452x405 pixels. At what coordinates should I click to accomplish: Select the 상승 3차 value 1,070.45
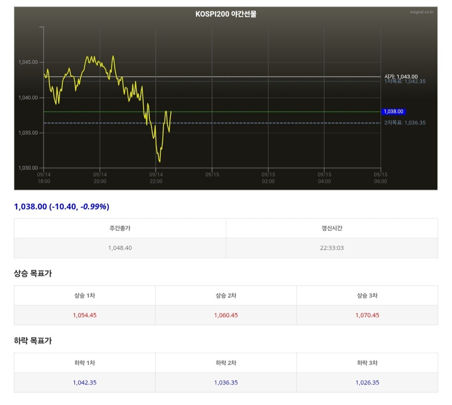point(367,315)
